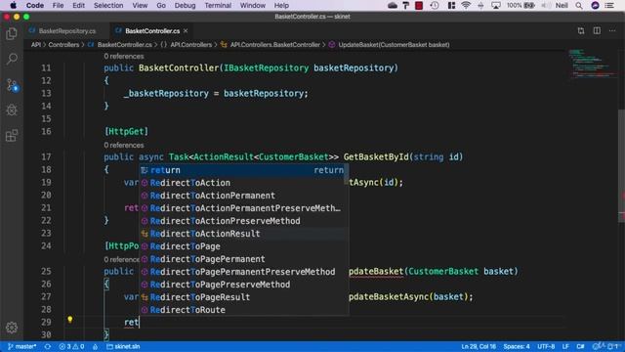
Task: Open changes compare icon in editor toolbar
Action: (x=581, y=30)
